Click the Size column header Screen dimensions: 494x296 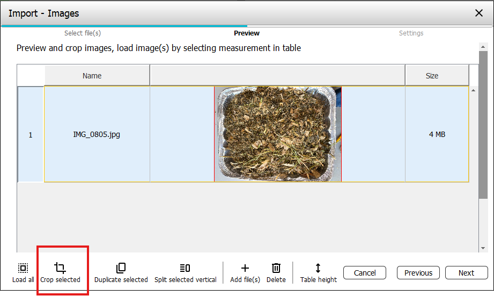coord(432,76)
